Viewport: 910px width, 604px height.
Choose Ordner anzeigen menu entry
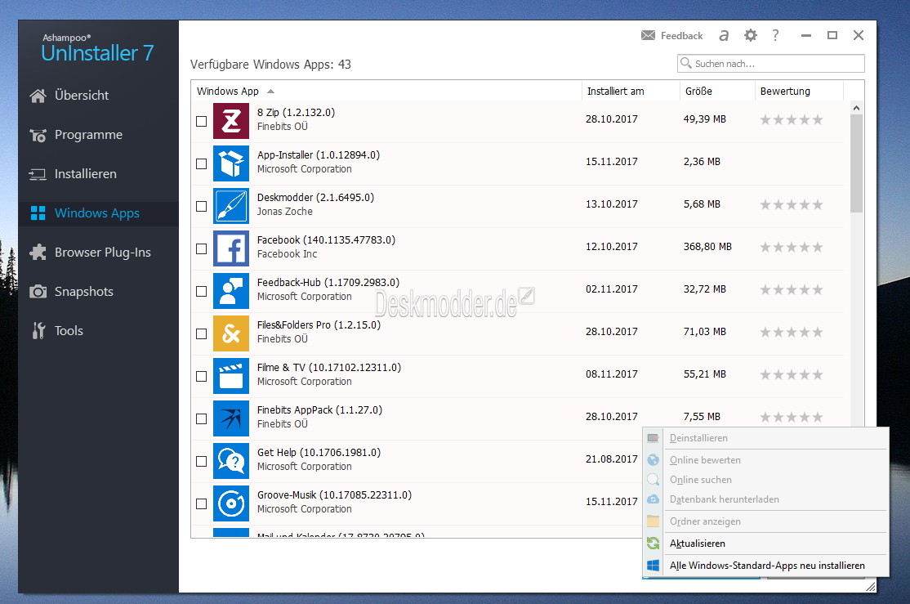pyautogui.click(x=765, y=521)
